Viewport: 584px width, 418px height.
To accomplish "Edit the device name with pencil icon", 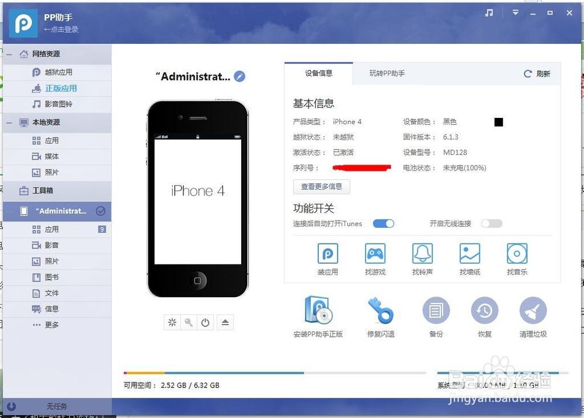I will pyautogui.click(x=239, y=76).
